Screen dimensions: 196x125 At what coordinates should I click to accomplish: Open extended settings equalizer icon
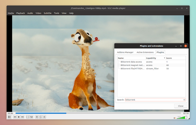tap(32, 117)
